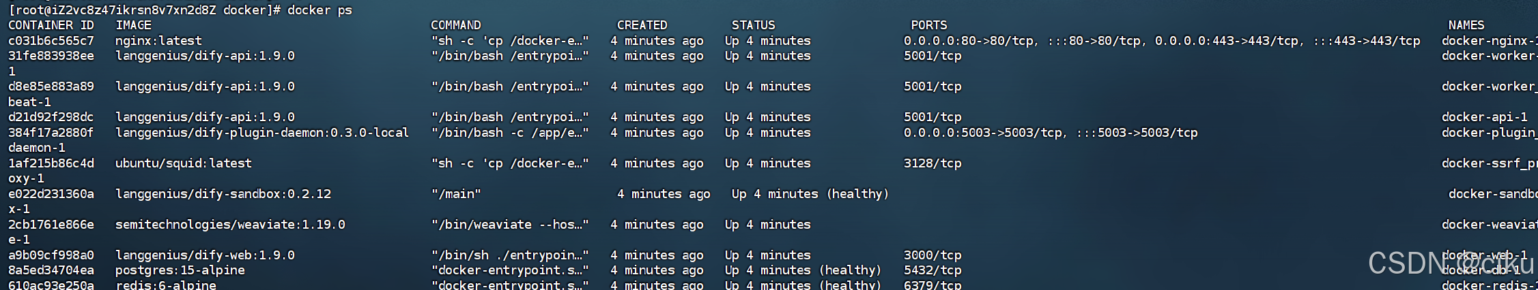Select container ID e022d231360a

tap(51, 194)
